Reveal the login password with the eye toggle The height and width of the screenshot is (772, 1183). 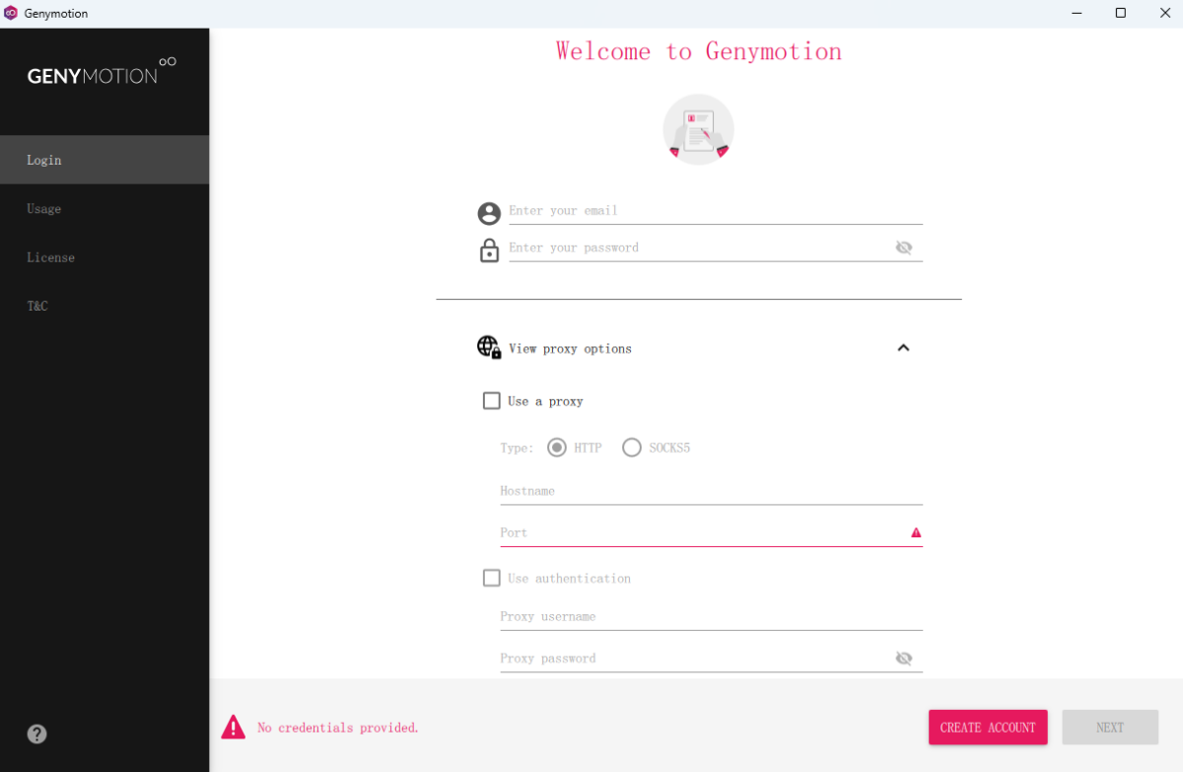(903, 247)
